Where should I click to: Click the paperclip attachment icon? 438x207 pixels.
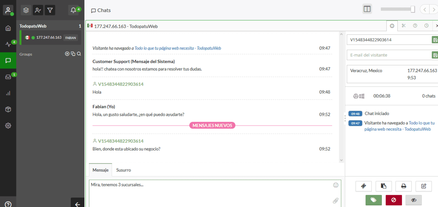coord(335,201)
